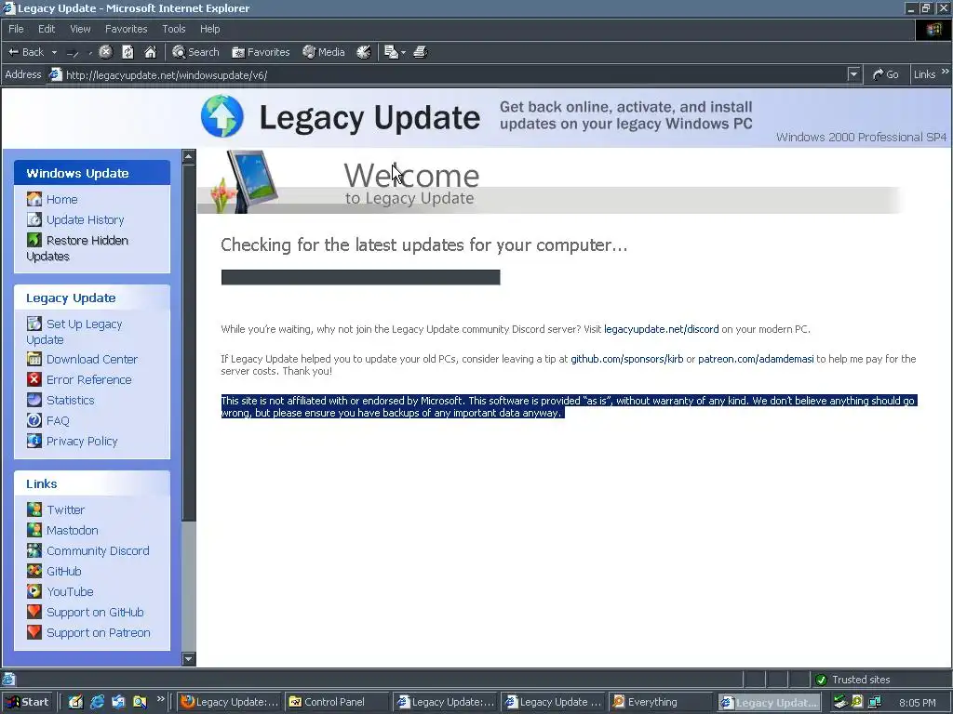953x714 pixels.
Task: Open the View menu
Action: tap(80, 29)
